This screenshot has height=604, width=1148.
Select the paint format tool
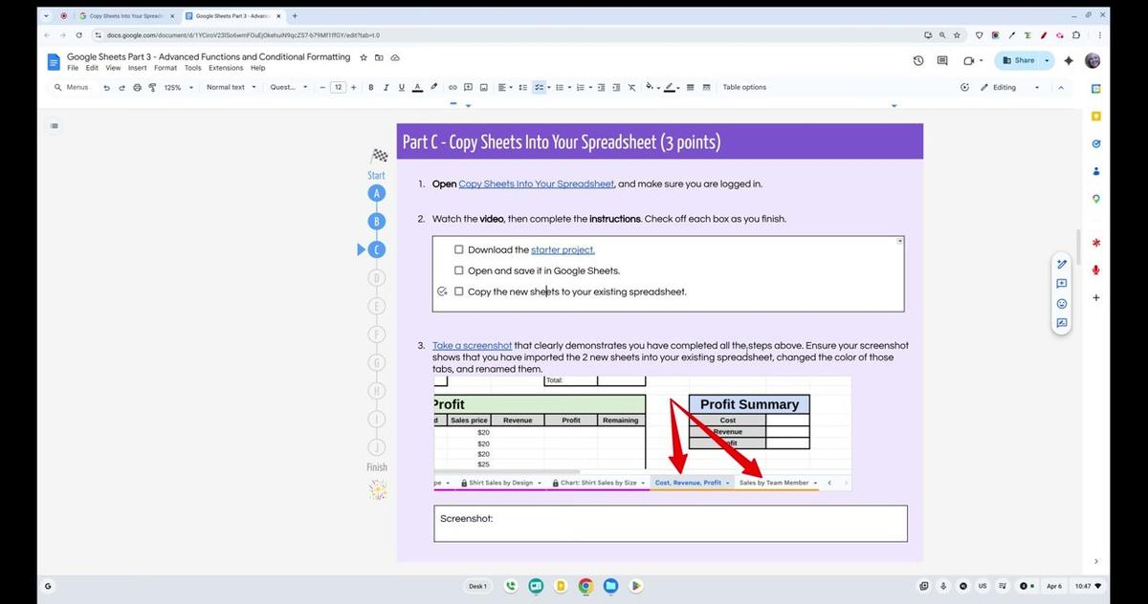[x=151, y=87]
